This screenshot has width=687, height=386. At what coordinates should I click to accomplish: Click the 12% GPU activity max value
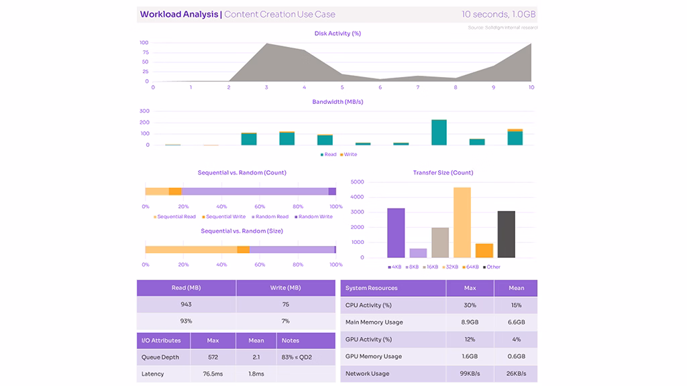pyautogui.click(x=470, y=339)
